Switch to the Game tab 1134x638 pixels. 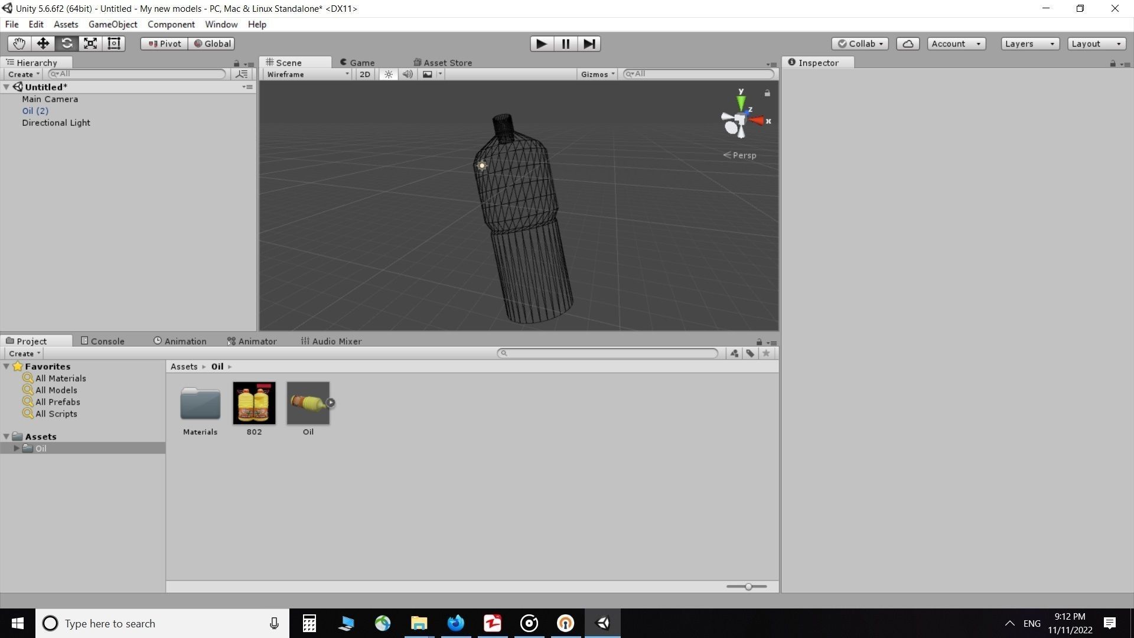[361, 63]
